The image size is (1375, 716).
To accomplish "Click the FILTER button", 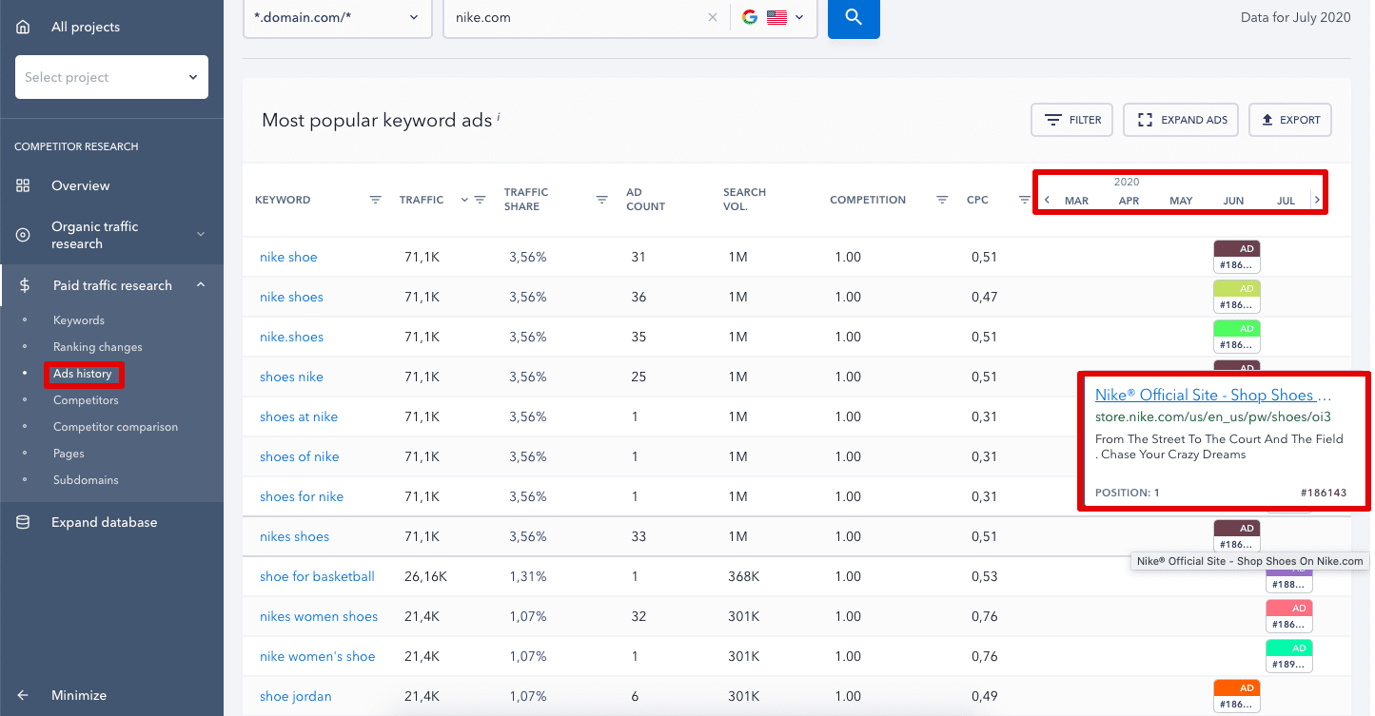I will pos(1072,120).
